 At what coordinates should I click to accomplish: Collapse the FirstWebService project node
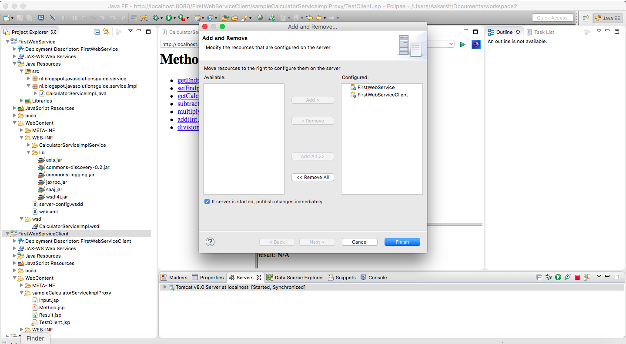pyautogui.click(x=7, y=42)
